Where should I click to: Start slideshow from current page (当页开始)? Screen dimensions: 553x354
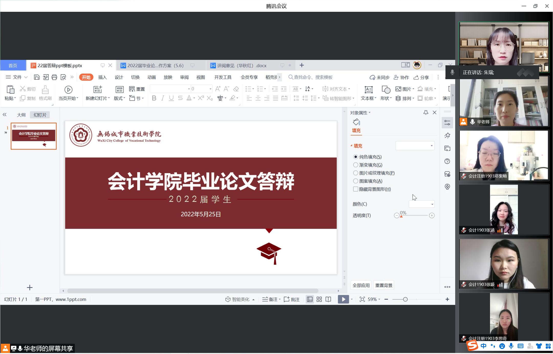tap(68, 90)
